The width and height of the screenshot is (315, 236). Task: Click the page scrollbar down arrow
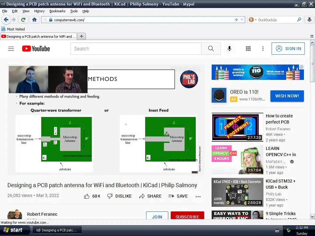coord(312,217)
